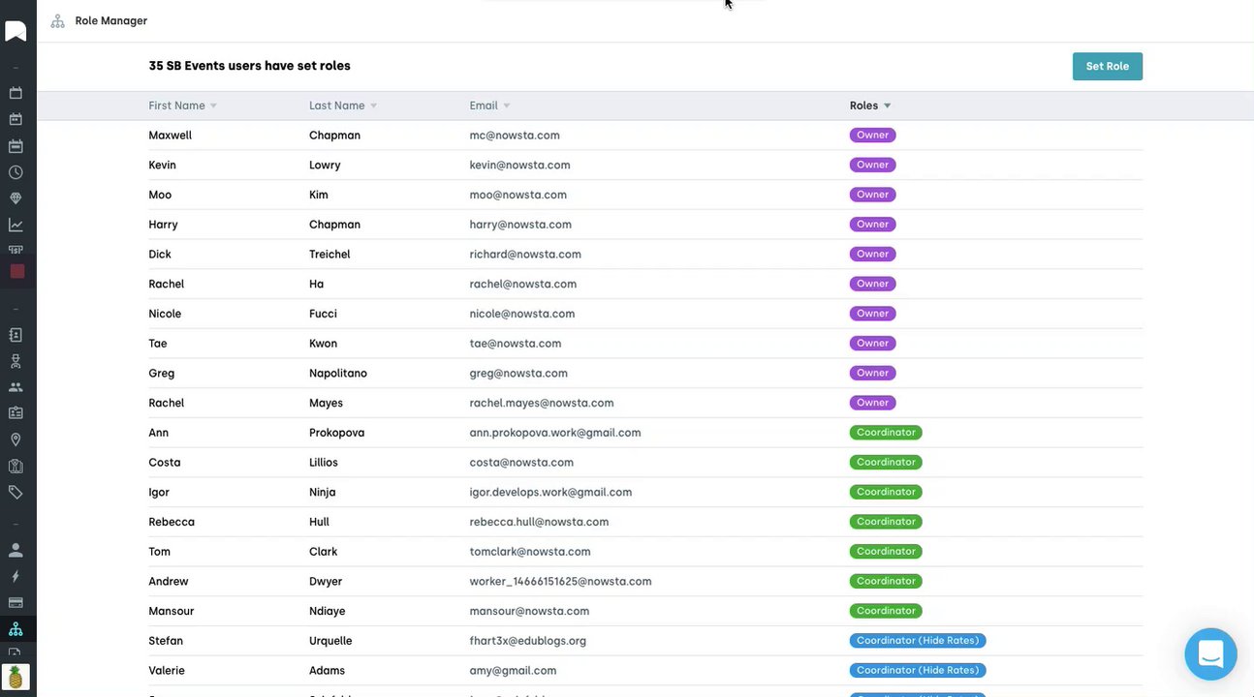The image size is (1254, 697).
Task: Click the Set Role button
Action: (x=1107, y=67)
